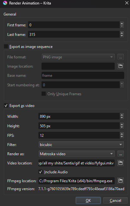This screenshot has height=206, width=130.
Task: Decrease First frame value with down arrow
Action: tap(122, 26)
